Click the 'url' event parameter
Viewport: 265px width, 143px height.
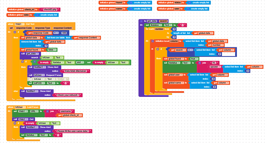[11, 28]
